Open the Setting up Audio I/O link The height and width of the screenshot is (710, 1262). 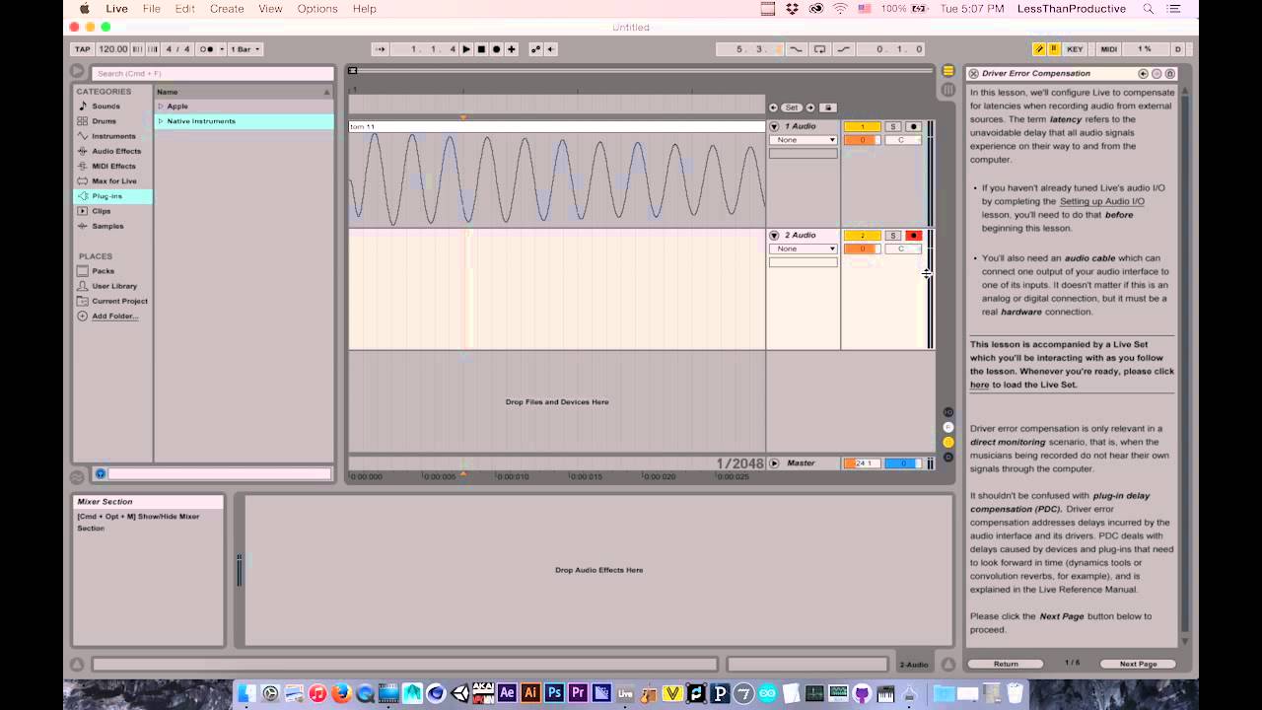[1102, 201]
